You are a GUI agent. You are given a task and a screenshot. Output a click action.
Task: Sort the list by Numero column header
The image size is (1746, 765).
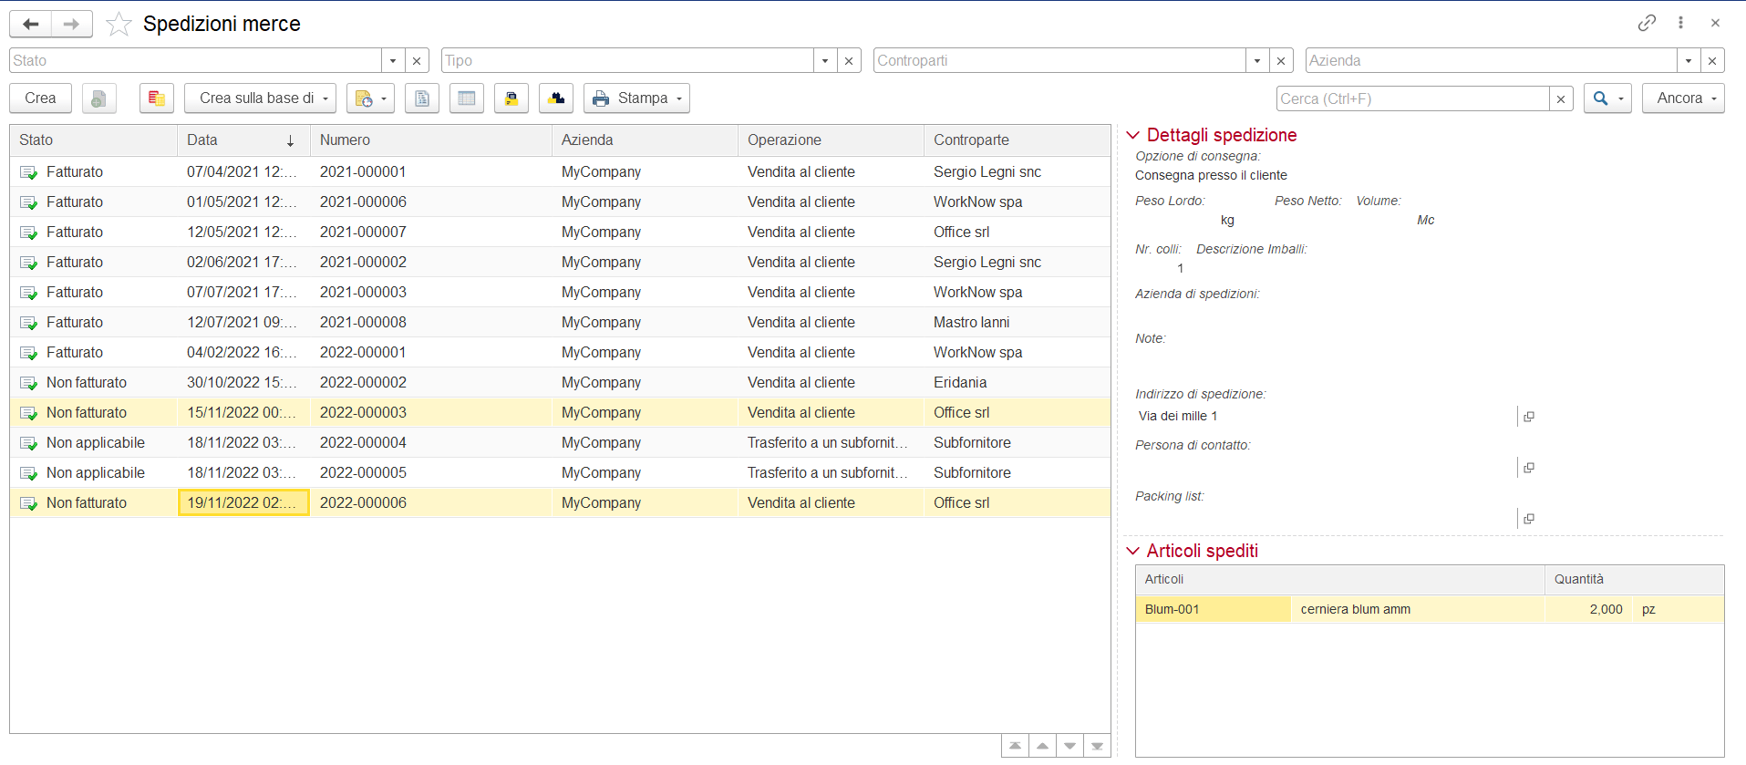pyautogui.click(x=430, y=140)
